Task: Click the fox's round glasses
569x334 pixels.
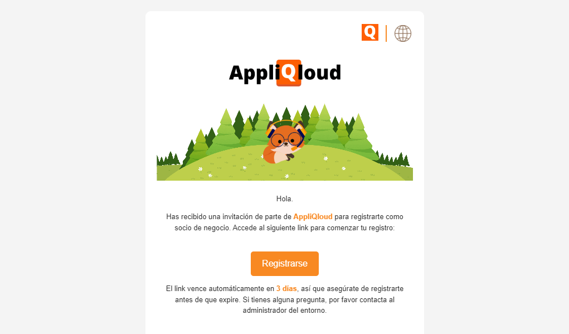Action: (x=286, y=139)
